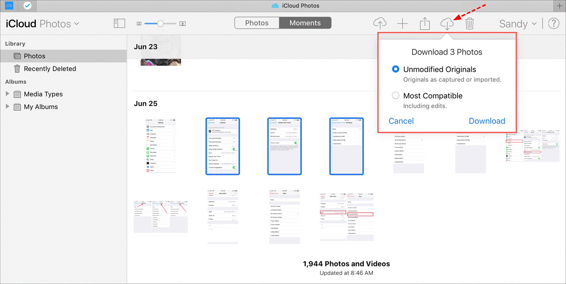Open the iCloud Photos app switcher dropdown
Image resolution: width=566 pixels, height=284 pixels.
coord(42,24)
